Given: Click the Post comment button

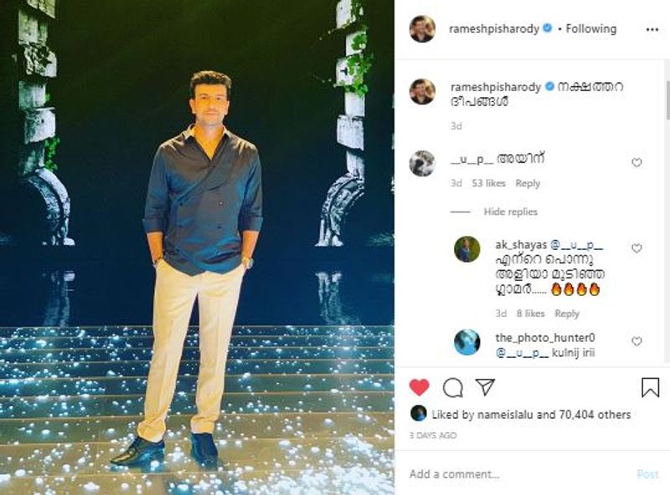Looking at the screenshot, I should coord(647,474).
